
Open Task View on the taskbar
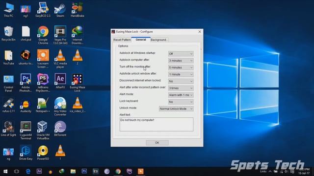[17, 172]
